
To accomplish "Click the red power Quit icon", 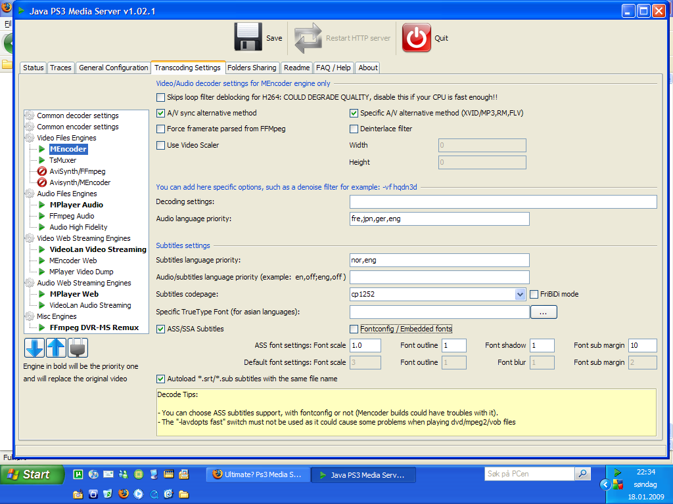I will tap(416, 37).
